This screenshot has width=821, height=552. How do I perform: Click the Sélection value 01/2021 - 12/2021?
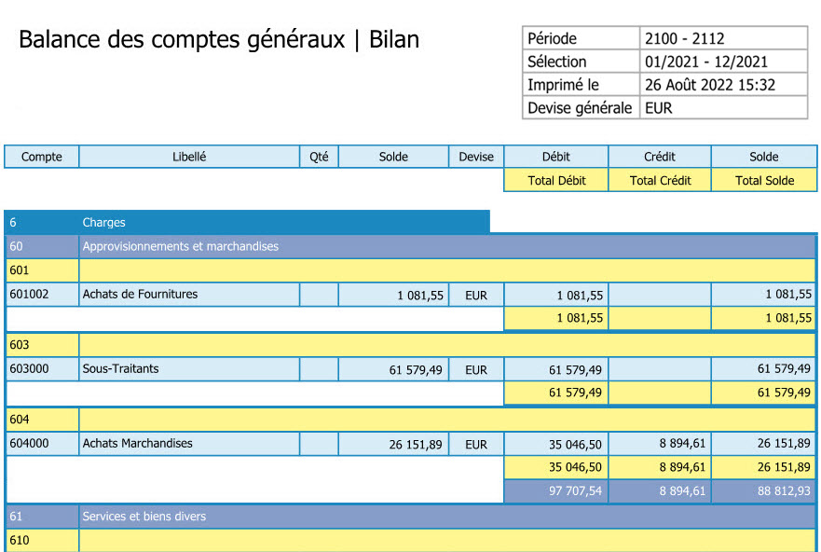[x=705, y=62]
